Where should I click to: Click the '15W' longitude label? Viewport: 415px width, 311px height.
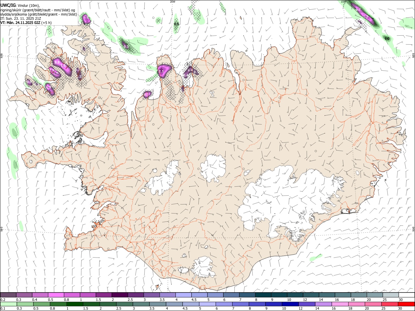(x=344, y=2)
